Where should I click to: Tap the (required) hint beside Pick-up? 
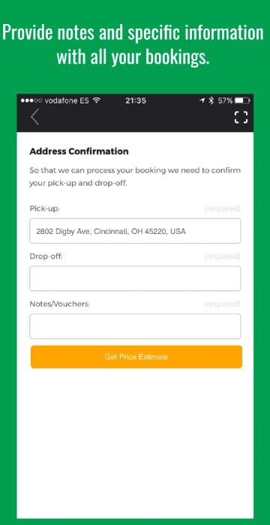click(x=223, y=209)
